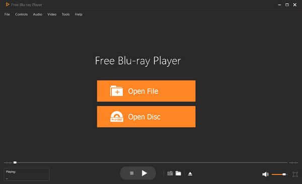Take a snapshot with the camera icon
302x184 pixels.
pos(170,173)
